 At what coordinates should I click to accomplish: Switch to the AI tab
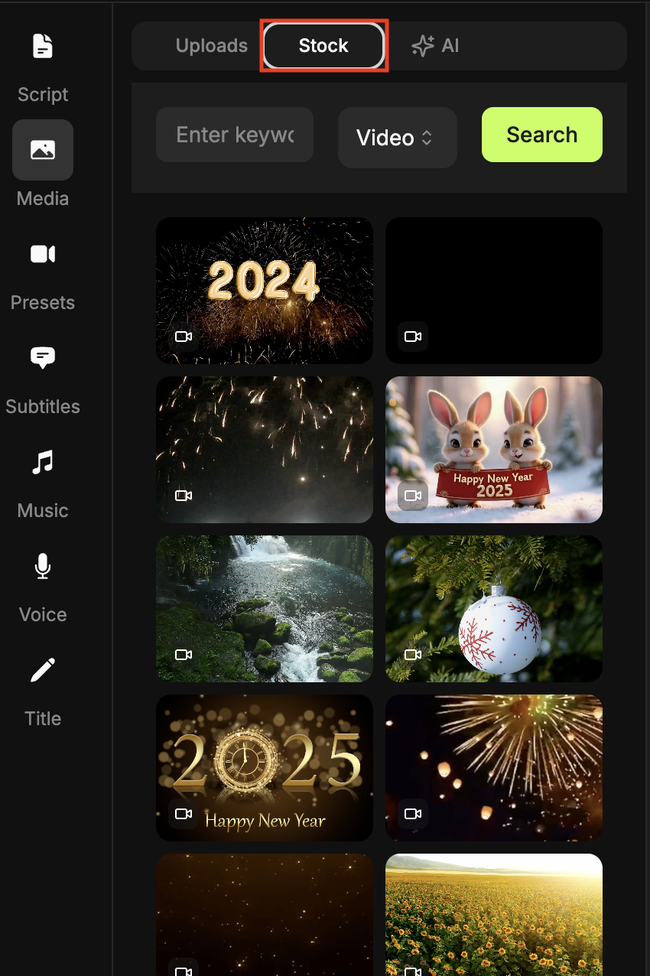click(x=435, y=46)
